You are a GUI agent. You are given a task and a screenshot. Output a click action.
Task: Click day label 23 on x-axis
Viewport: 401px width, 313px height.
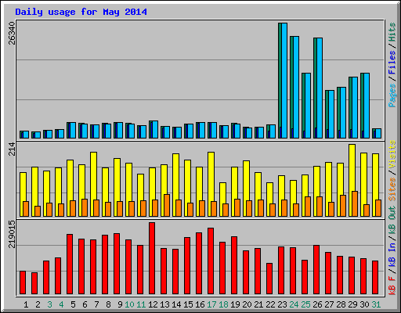(282, 304)
